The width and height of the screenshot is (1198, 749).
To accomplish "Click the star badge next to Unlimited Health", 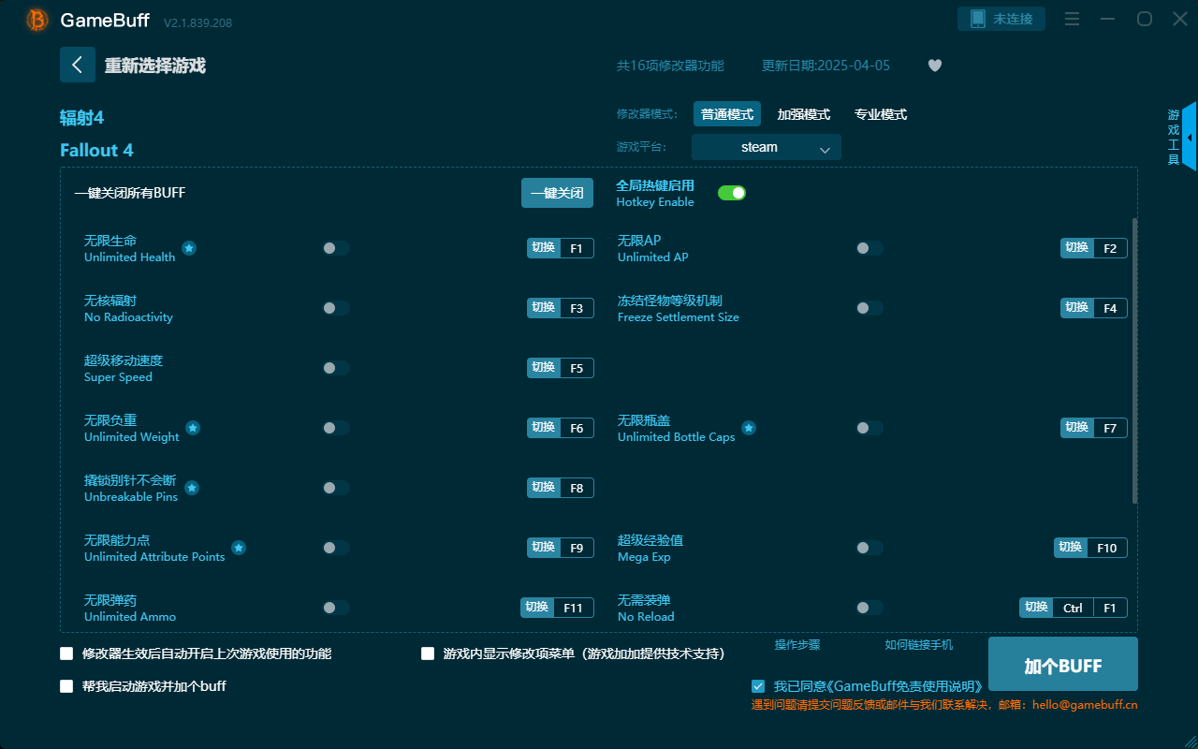I will click(x=189, y=248).
